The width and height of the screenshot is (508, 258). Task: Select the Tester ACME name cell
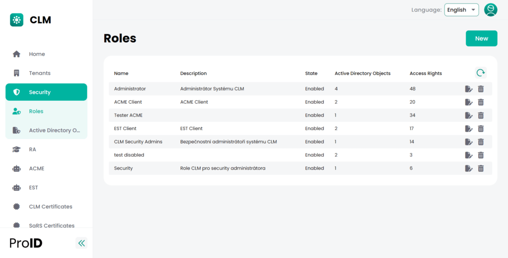[128, 115]
